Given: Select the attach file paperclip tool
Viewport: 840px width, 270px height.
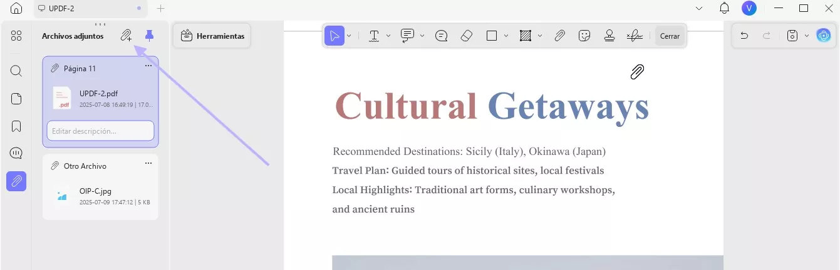Looking at the screenshot, I should coord(559,36).
